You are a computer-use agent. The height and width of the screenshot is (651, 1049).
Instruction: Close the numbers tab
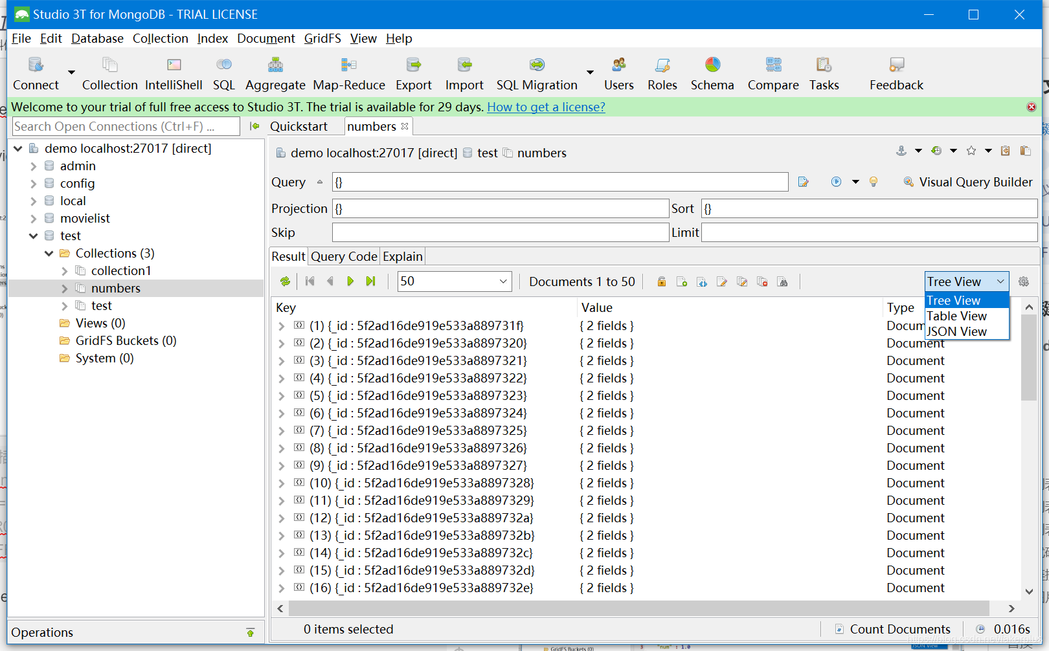(405, 126)
